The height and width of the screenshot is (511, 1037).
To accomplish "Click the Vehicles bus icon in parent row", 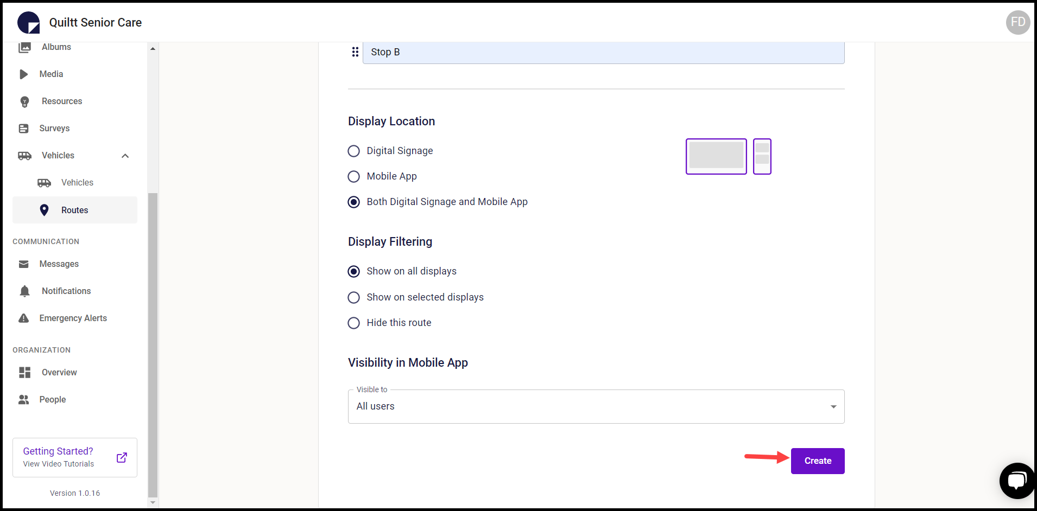I will [x=24, y=156].
